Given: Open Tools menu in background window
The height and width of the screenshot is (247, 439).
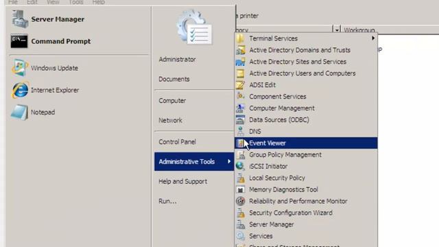Looking at the screenshot, I should tap(76, 2).
